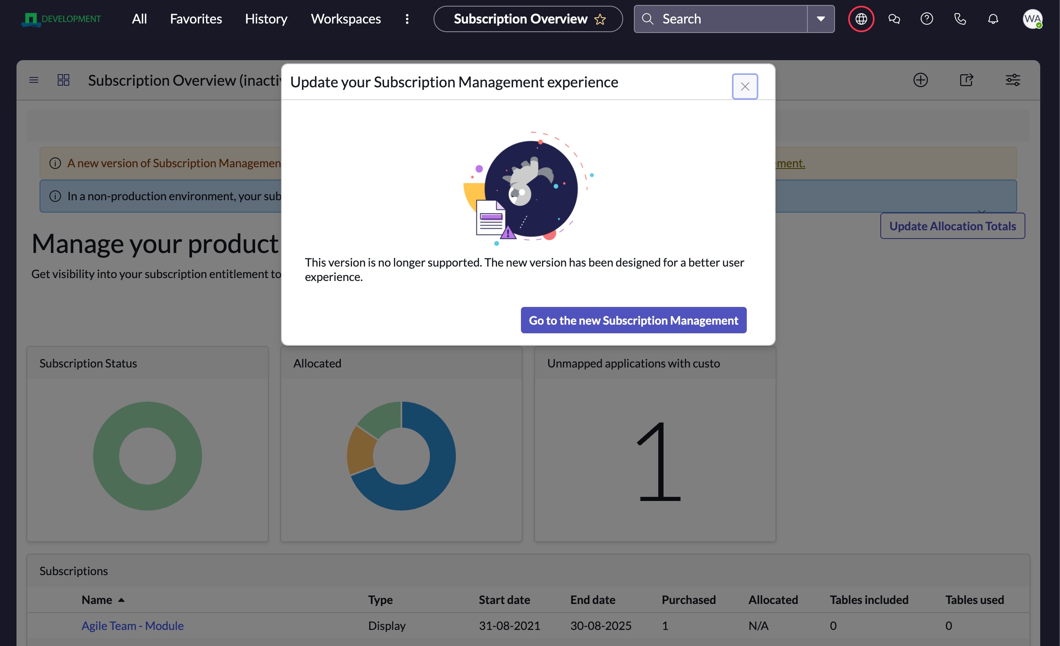Sort by the Tables used column
1060x646 pixels.
[x=974, y=599]
